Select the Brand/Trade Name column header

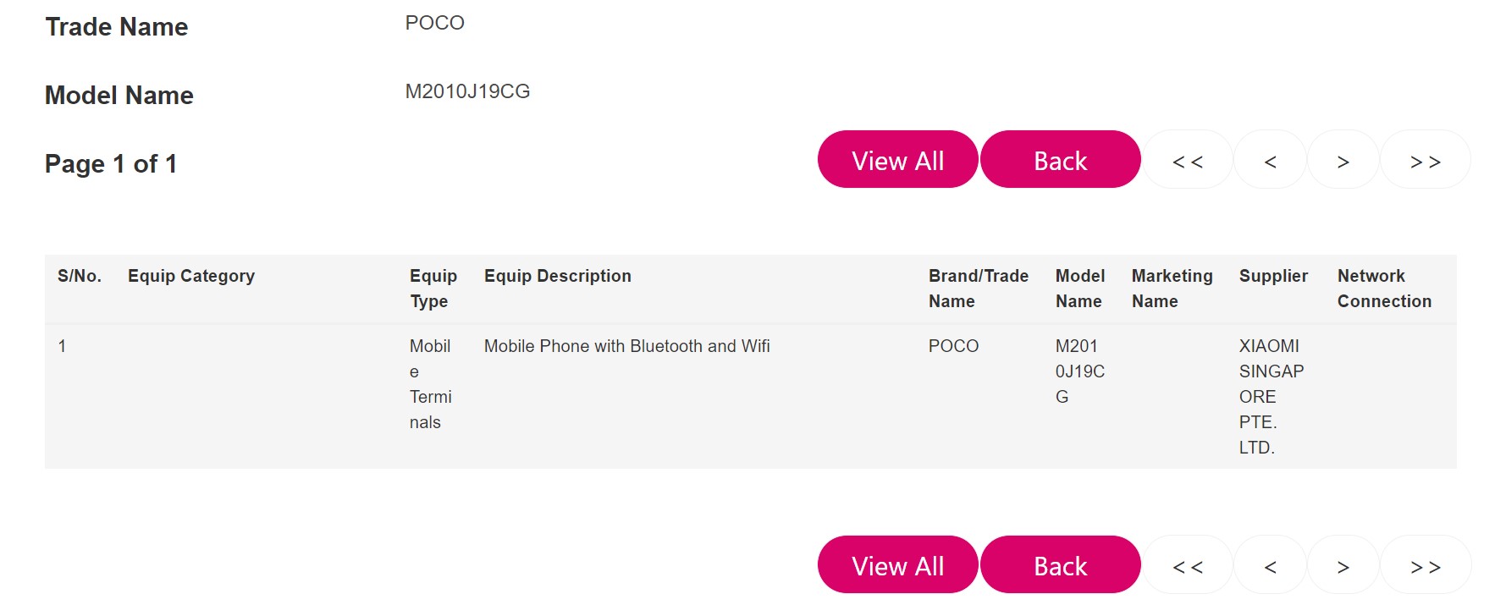pos(979,289)
